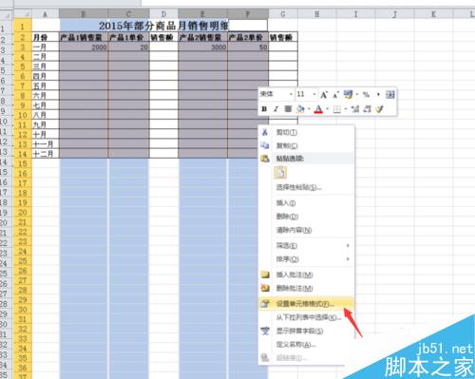475x379 pixels.
Task: Open the font size 11 dropdown
Action: (313, 94)
